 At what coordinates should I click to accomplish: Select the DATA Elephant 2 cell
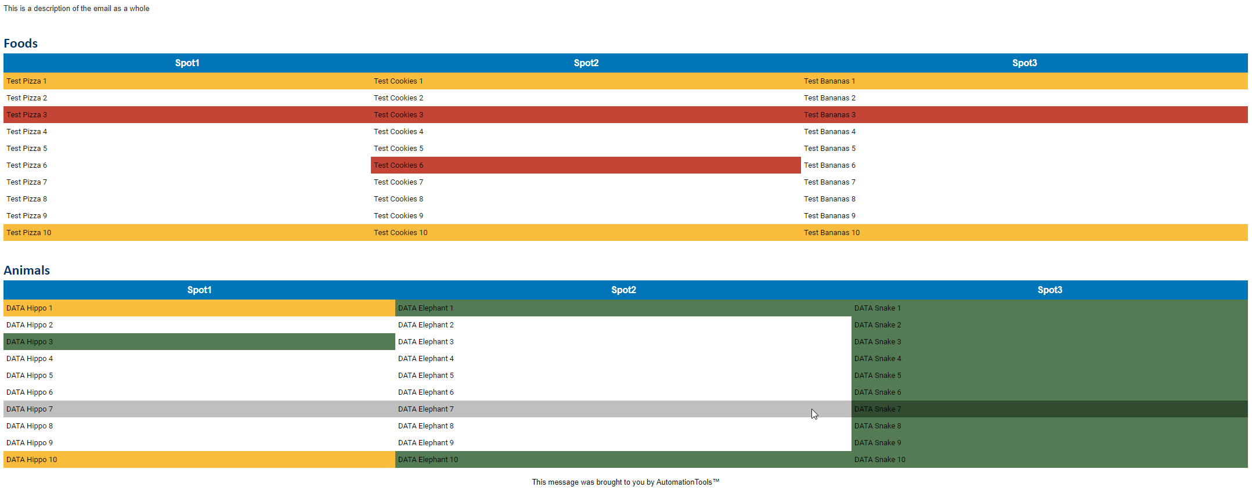pos(623,325)
